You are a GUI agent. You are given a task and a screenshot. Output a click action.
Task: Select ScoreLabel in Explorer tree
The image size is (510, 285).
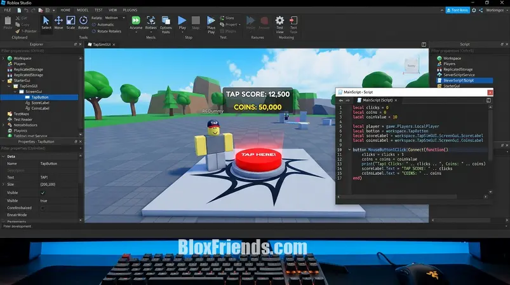(x=40, y=102)
